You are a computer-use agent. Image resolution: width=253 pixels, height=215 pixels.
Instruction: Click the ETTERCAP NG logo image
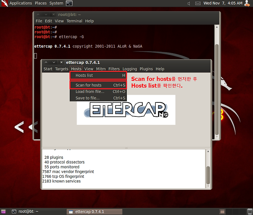(x=126, y=110)
